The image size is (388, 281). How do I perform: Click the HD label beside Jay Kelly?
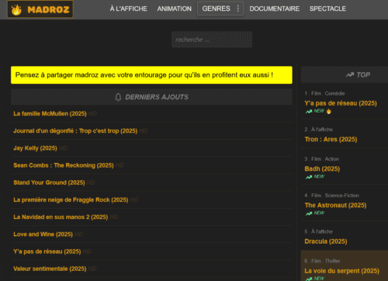click(63, 148)
